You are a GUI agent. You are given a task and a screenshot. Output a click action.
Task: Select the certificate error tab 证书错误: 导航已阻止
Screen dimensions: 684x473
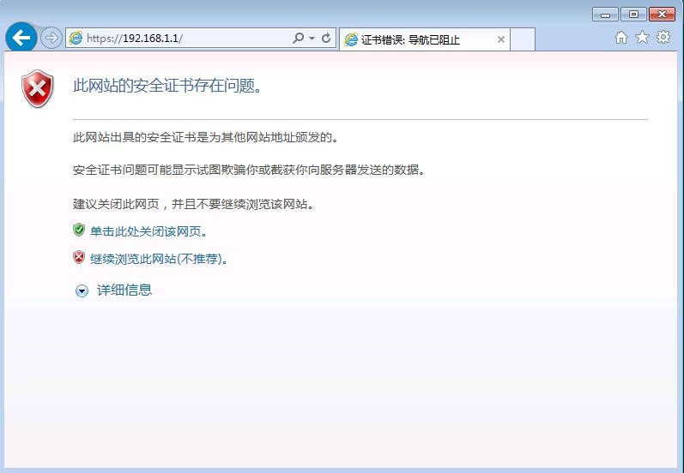425,39
